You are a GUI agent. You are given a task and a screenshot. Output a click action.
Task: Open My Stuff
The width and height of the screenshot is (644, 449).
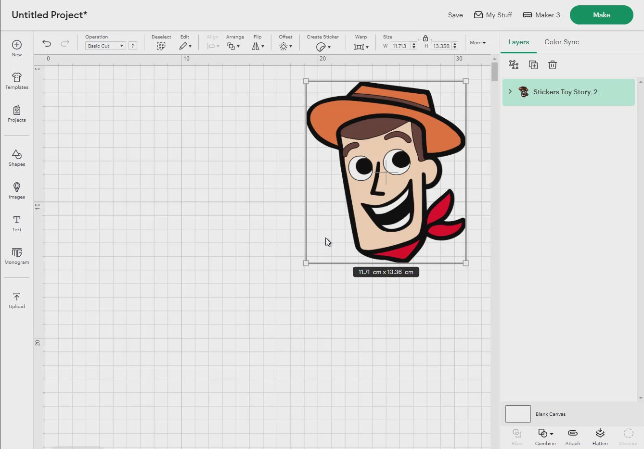tap(493, 15)
